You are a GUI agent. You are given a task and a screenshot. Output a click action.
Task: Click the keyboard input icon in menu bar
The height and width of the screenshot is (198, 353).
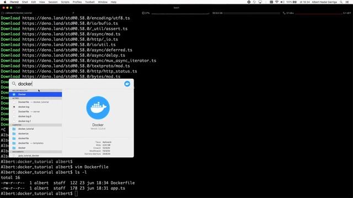pyautogui.click(x=271, y=2)
